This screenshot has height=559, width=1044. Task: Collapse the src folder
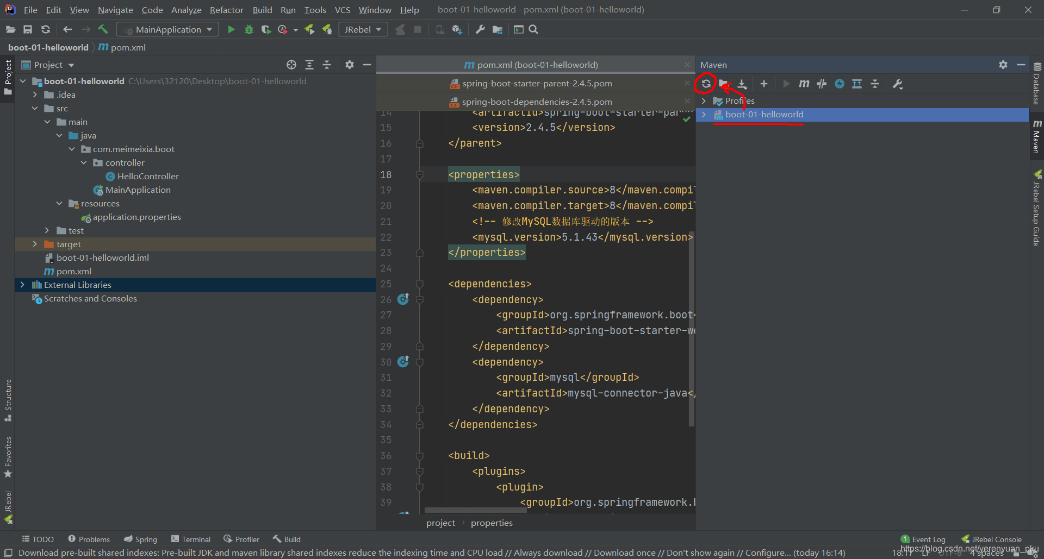point(35,108)
